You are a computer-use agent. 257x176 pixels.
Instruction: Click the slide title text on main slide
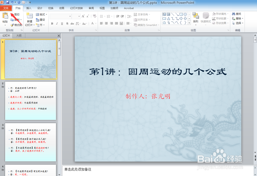point(158,72)
